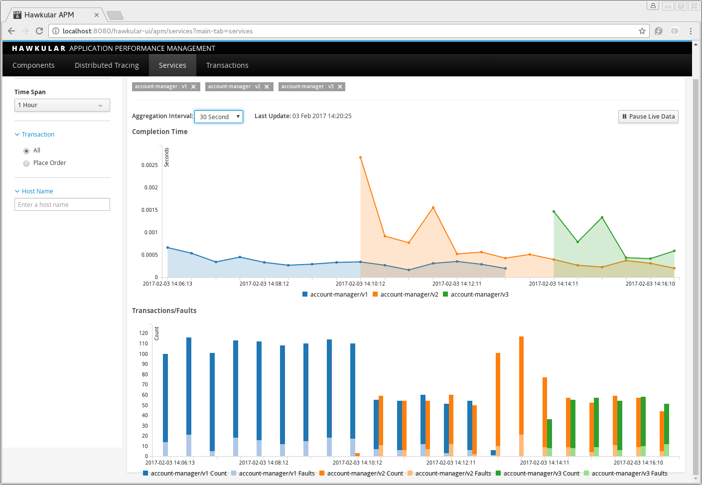702x485 pixels.
Task: Open a new browser tab
Action: tap(115, 15)
